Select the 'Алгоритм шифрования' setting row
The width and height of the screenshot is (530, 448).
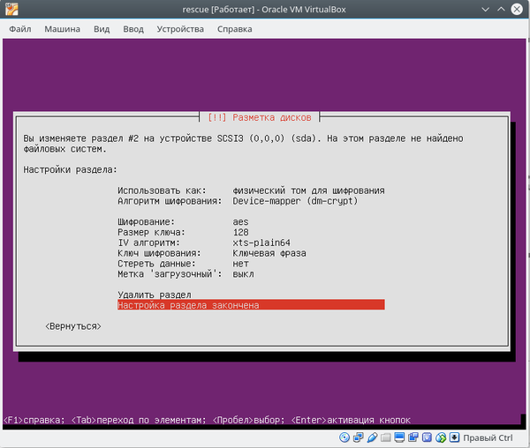click(238, 201)
